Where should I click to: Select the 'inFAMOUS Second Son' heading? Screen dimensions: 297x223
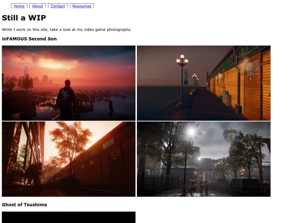coord(29,39)
